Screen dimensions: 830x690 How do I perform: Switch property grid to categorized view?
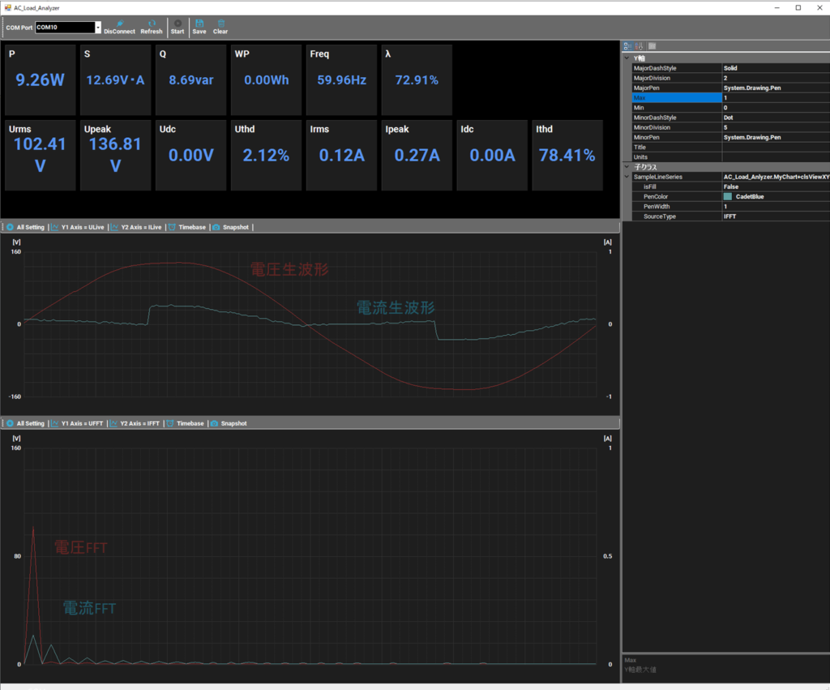(x=628, y=46)
